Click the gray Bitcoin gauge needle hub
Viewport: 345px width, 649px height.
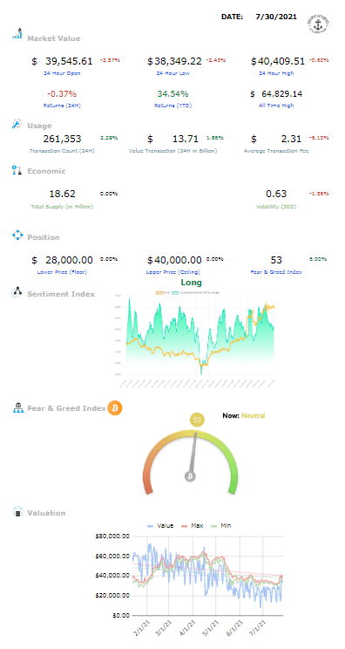point(190,476)
